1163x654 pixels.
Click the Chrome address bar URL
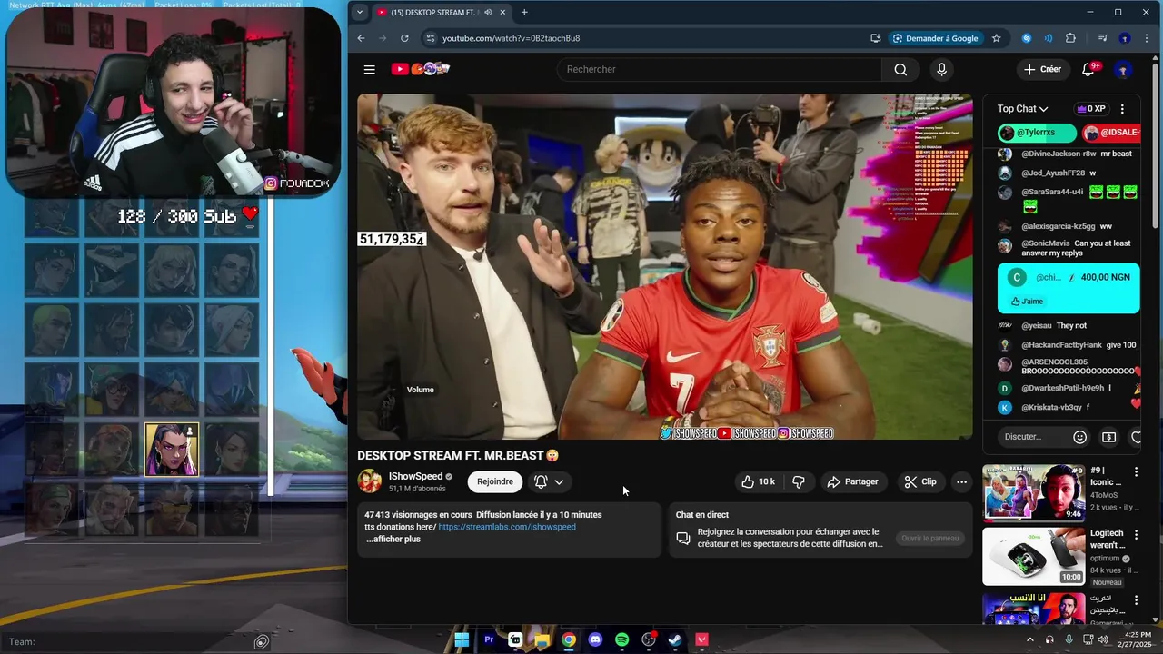[511, 38]
